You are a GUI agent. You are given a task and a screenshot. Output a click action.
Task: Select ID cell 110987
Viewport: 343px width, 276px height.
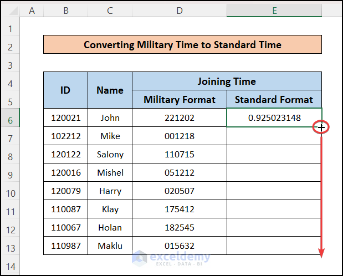(x=65, y=246)
